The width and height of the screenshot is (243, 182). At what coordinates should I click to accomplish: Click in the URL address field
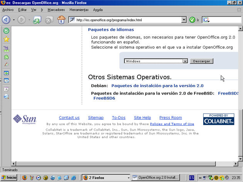point(127,20)
